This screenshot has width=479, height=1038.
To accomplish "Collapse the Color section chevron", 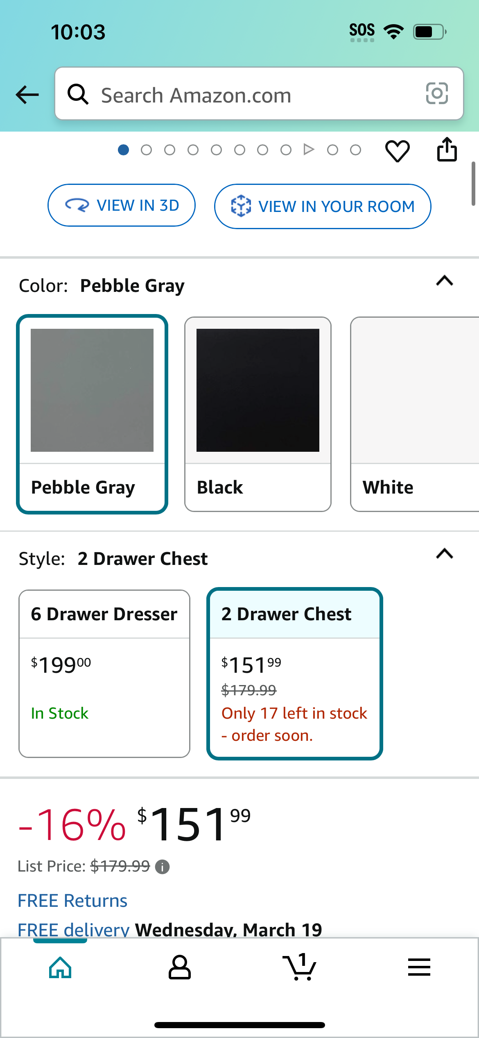I will click(x=445, y=281).
